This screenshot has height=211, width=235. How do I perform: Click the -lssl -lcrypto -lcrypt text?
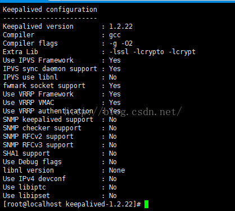152,52
